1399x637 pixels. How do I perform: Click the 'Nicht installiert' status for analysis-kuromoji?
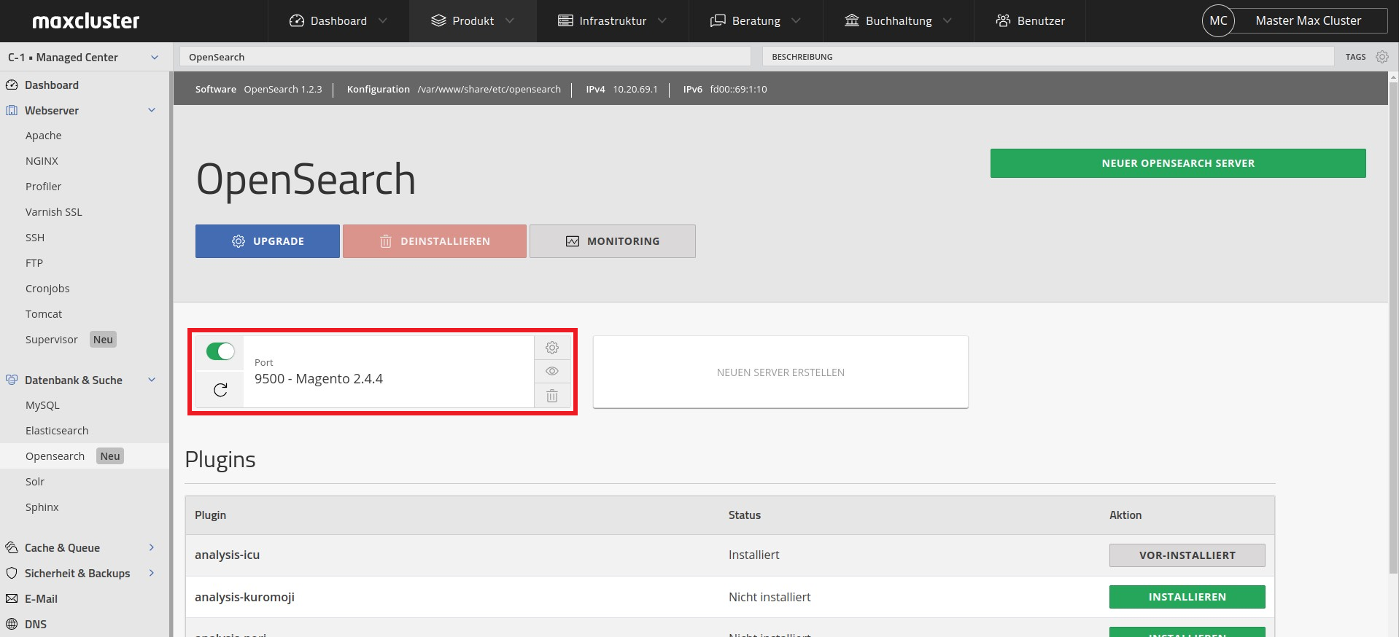pos(770,598)
